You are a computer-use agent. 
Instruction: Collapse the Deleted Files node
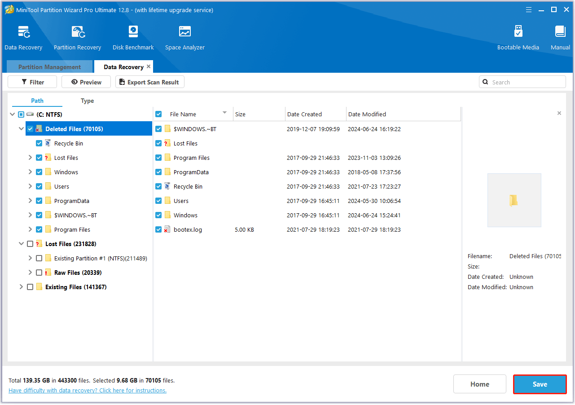(x=21, y=129)
